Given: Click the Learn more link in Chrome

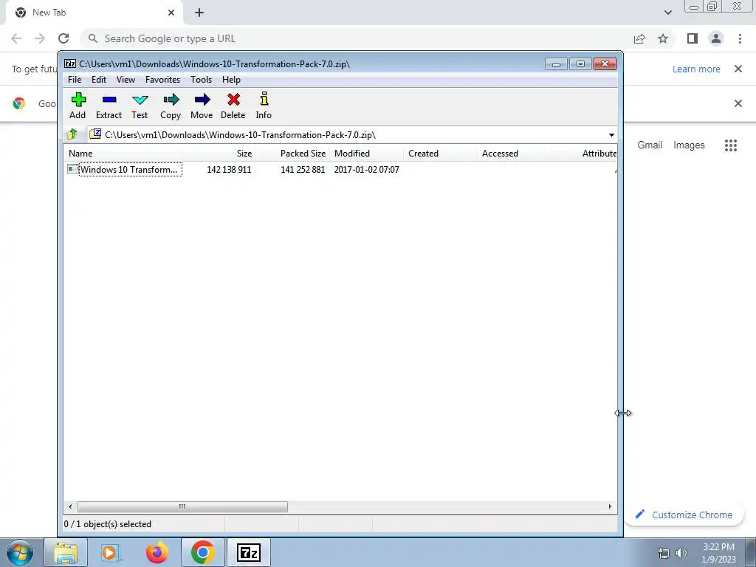Looking at the screenshot, I should (x=696, y=69).
